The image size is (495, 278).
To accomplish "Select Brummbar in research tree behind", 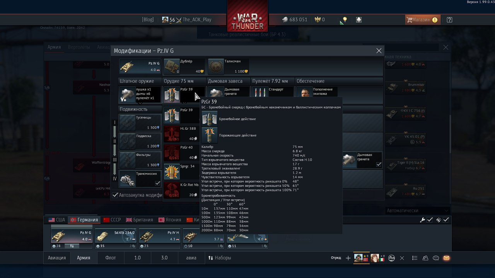I will [x=406, y=87].
